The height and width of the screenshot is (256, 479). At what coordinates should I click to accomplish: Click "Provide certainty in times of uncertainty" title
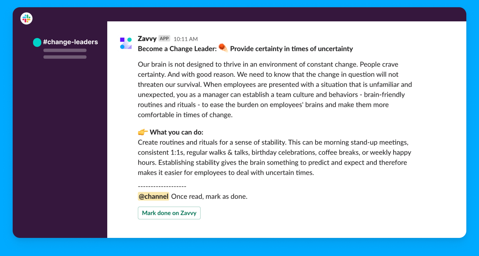click(291, 49)
